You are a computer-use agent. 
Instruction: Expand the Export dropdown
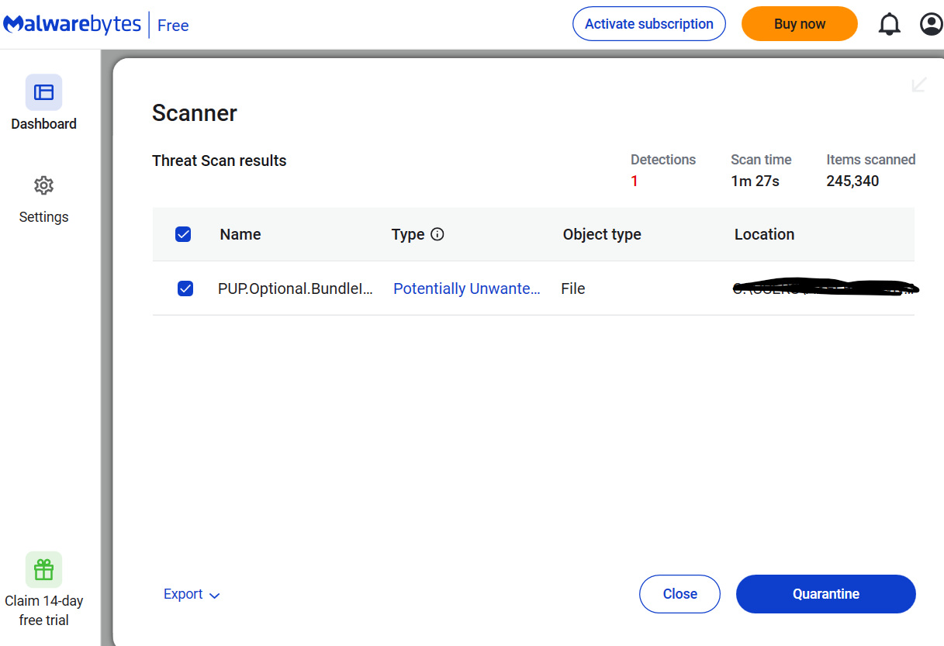[x=192, y=594]
